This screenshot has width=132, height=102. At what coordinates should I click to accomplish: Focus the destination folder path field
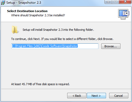pos(55,46)
